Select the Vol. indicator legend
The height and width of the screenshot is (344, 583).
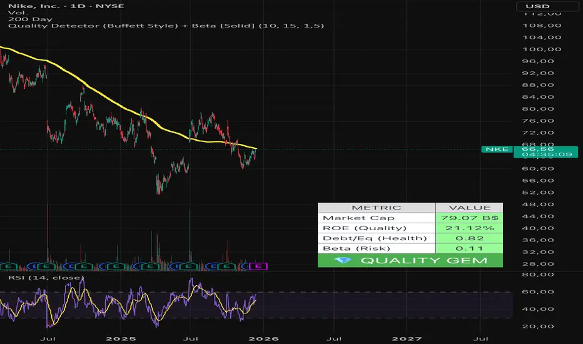[x=18, y=13]
